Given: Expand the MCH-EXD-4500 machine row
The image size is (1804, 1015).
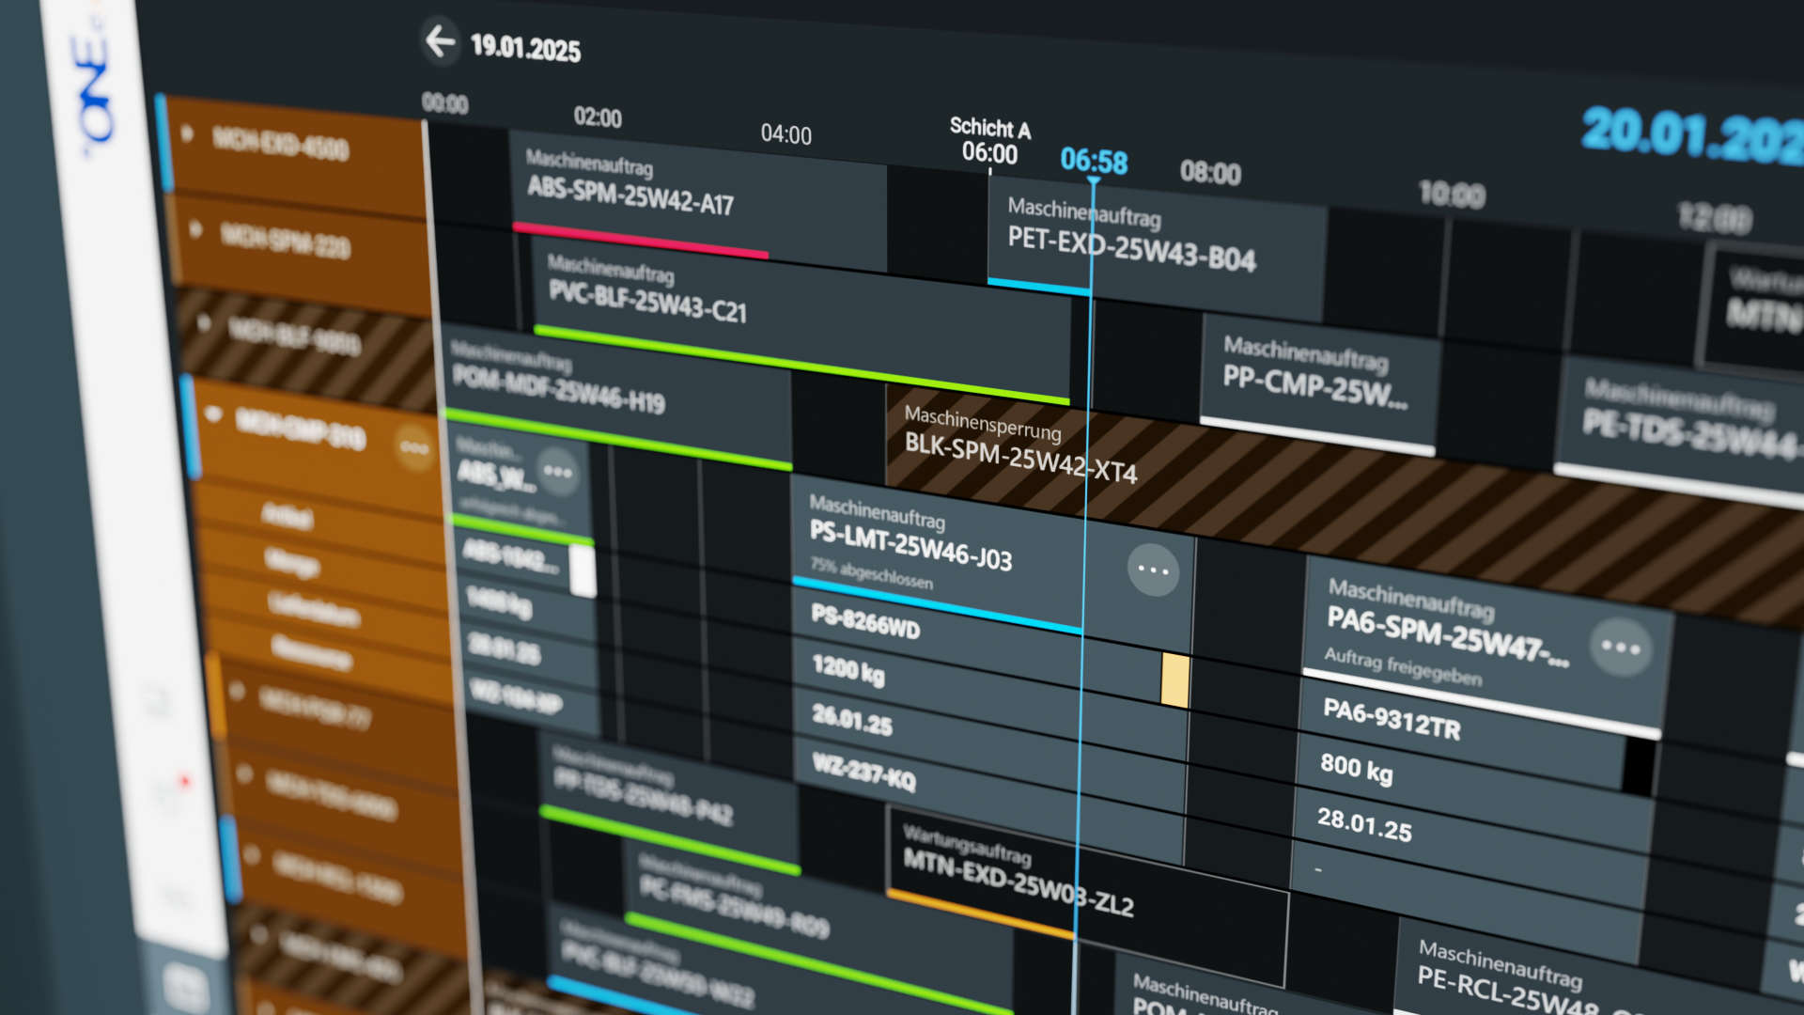Looking at the screenshot, I should pyautogui.click(x=187, y=133).
